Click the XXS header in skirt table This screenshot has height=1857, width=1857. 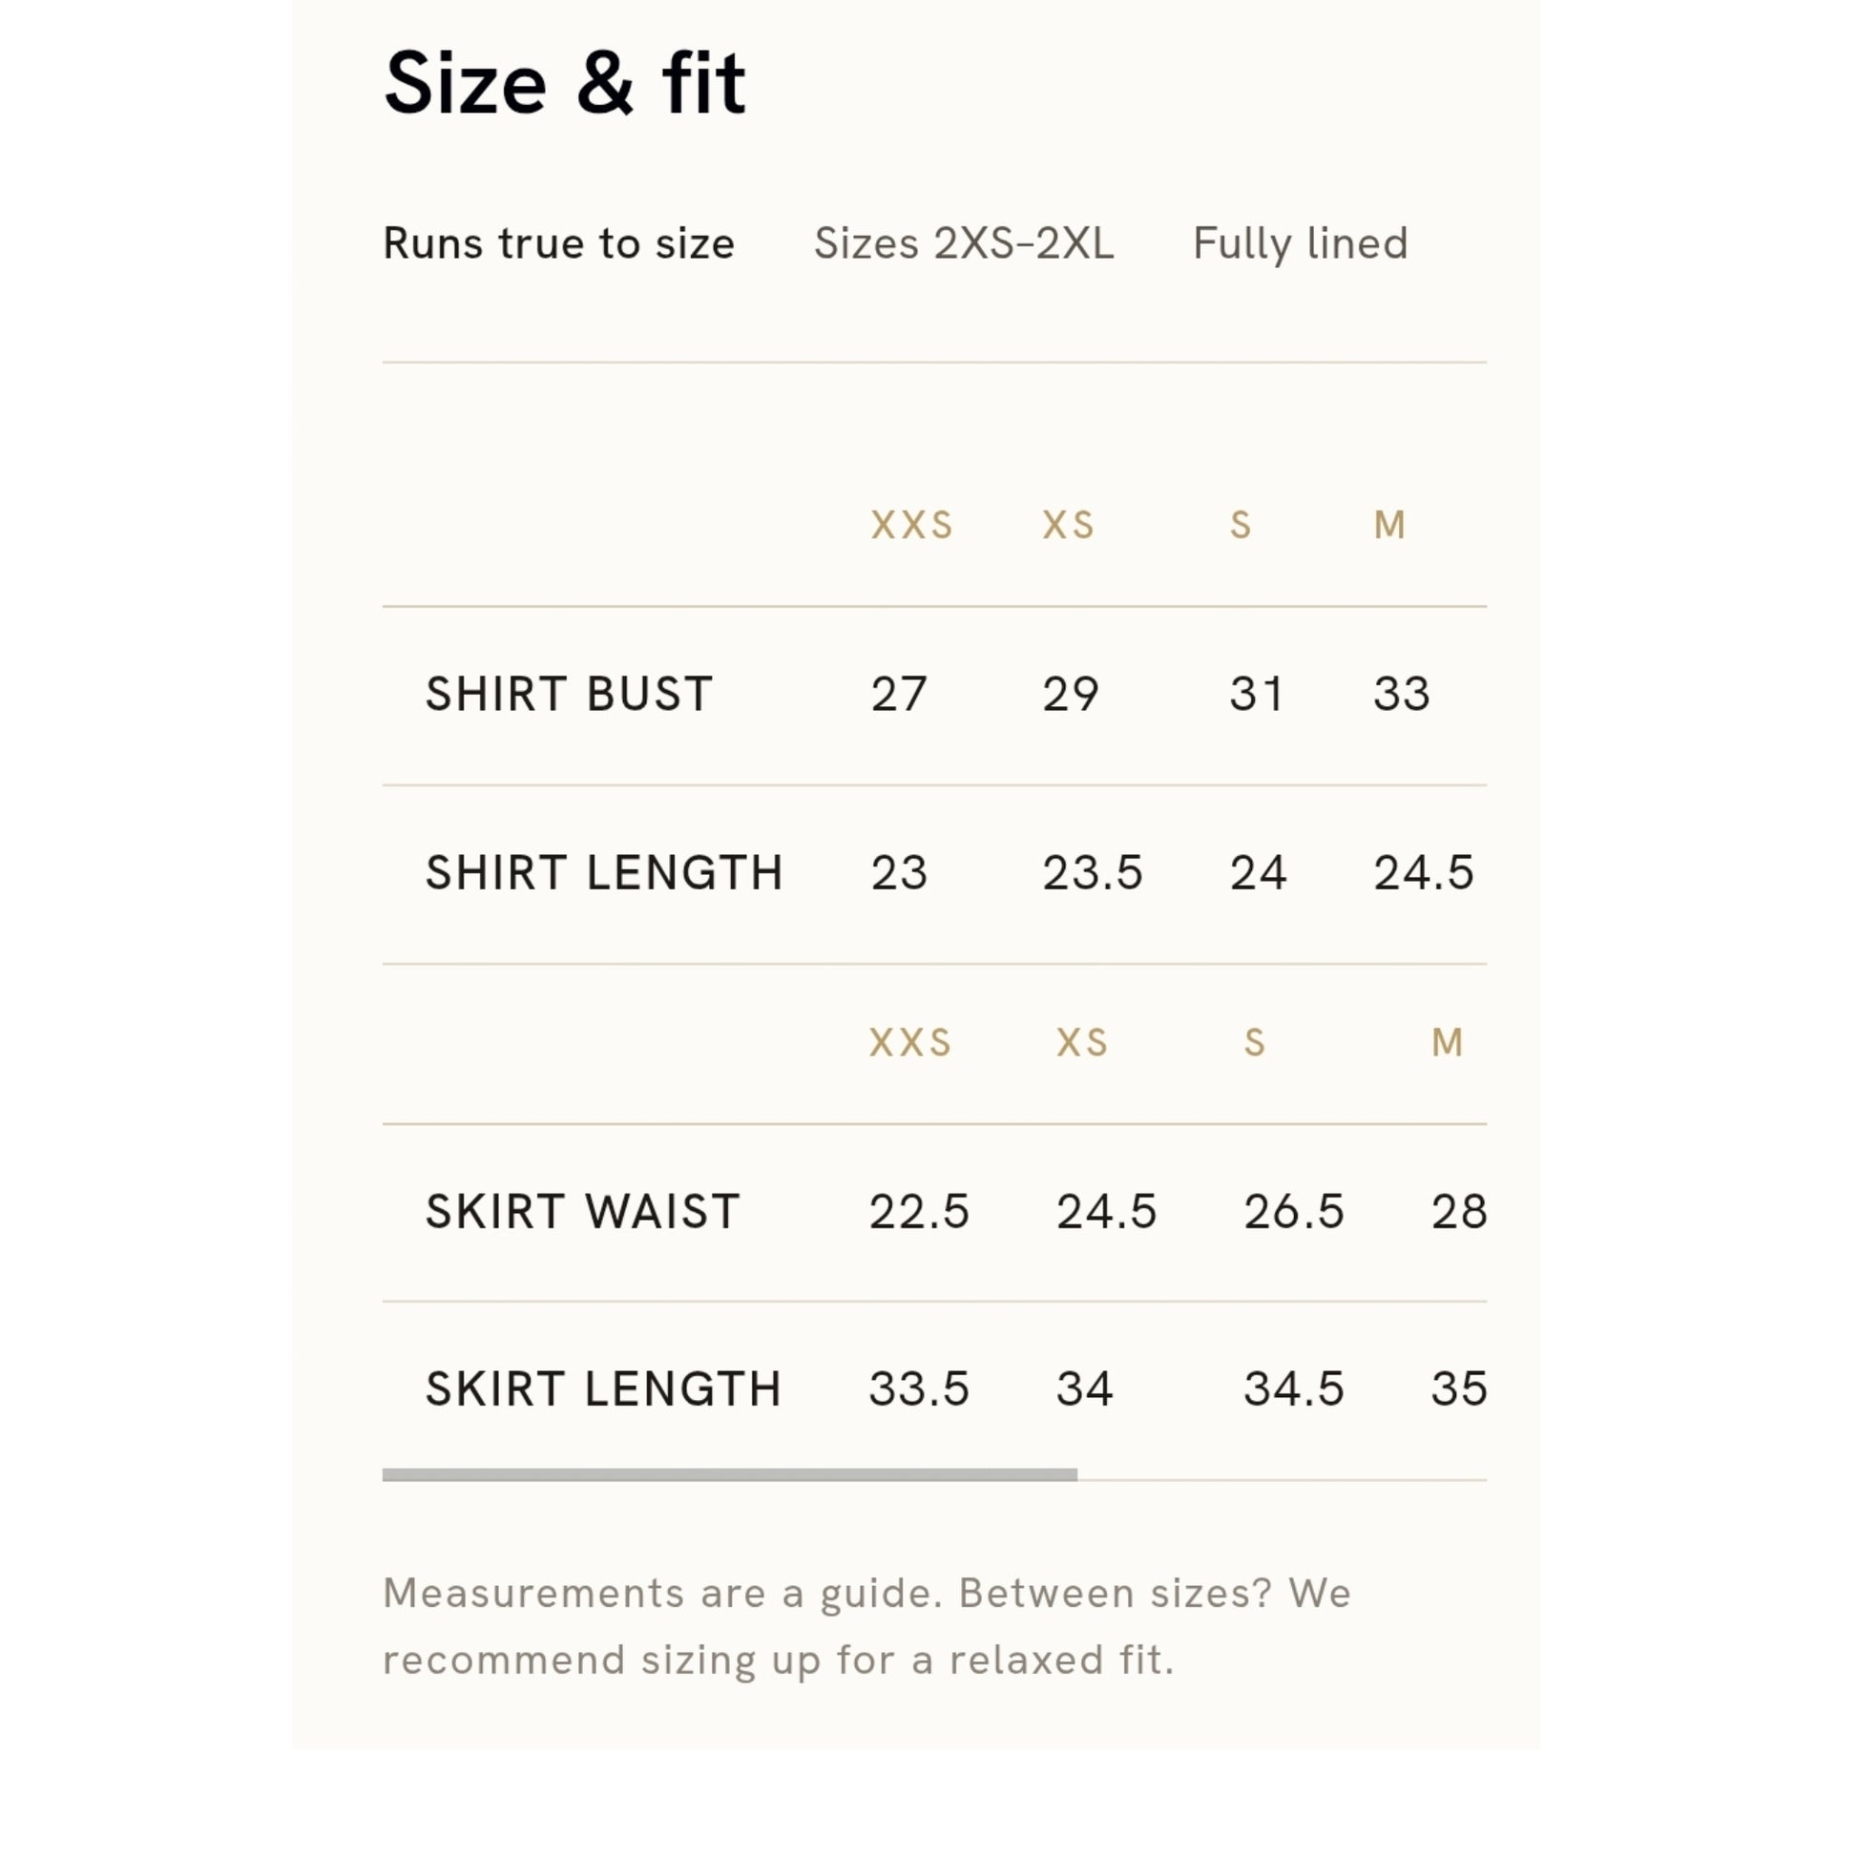click(909, 1042)
